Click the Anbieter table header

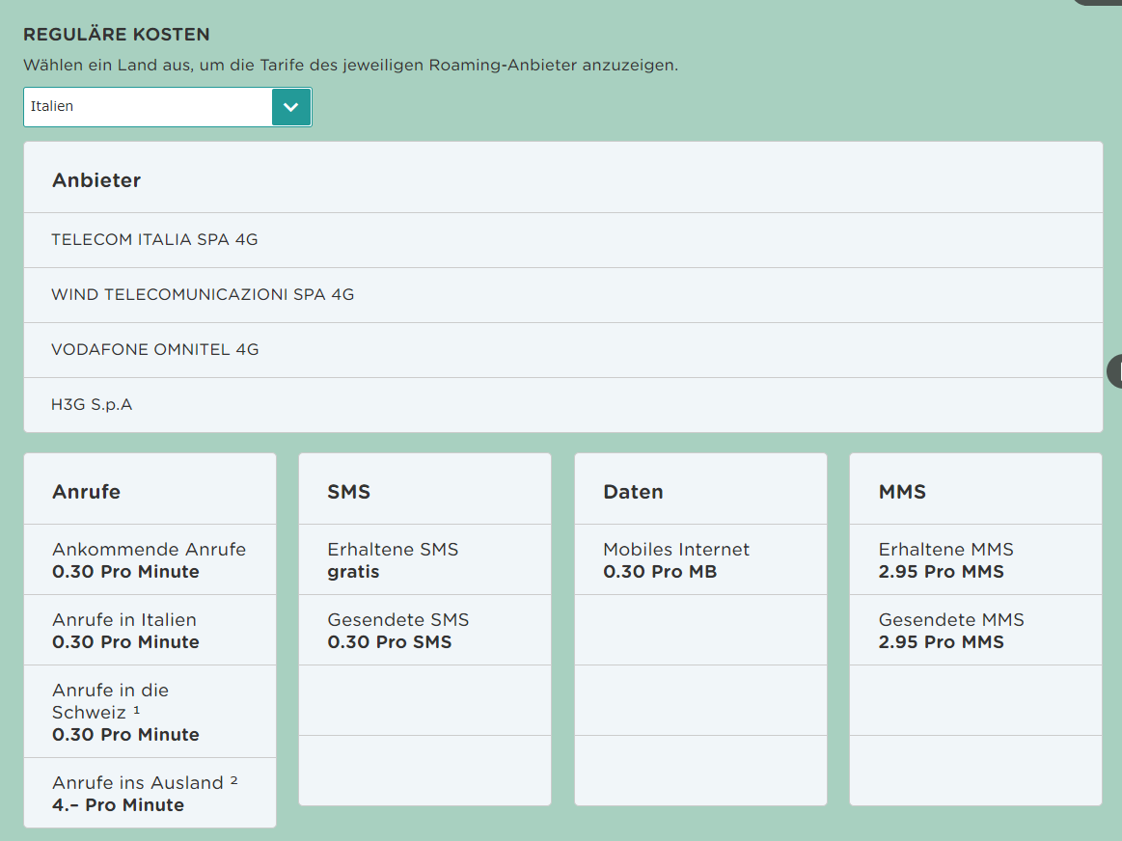pos(96,180)
